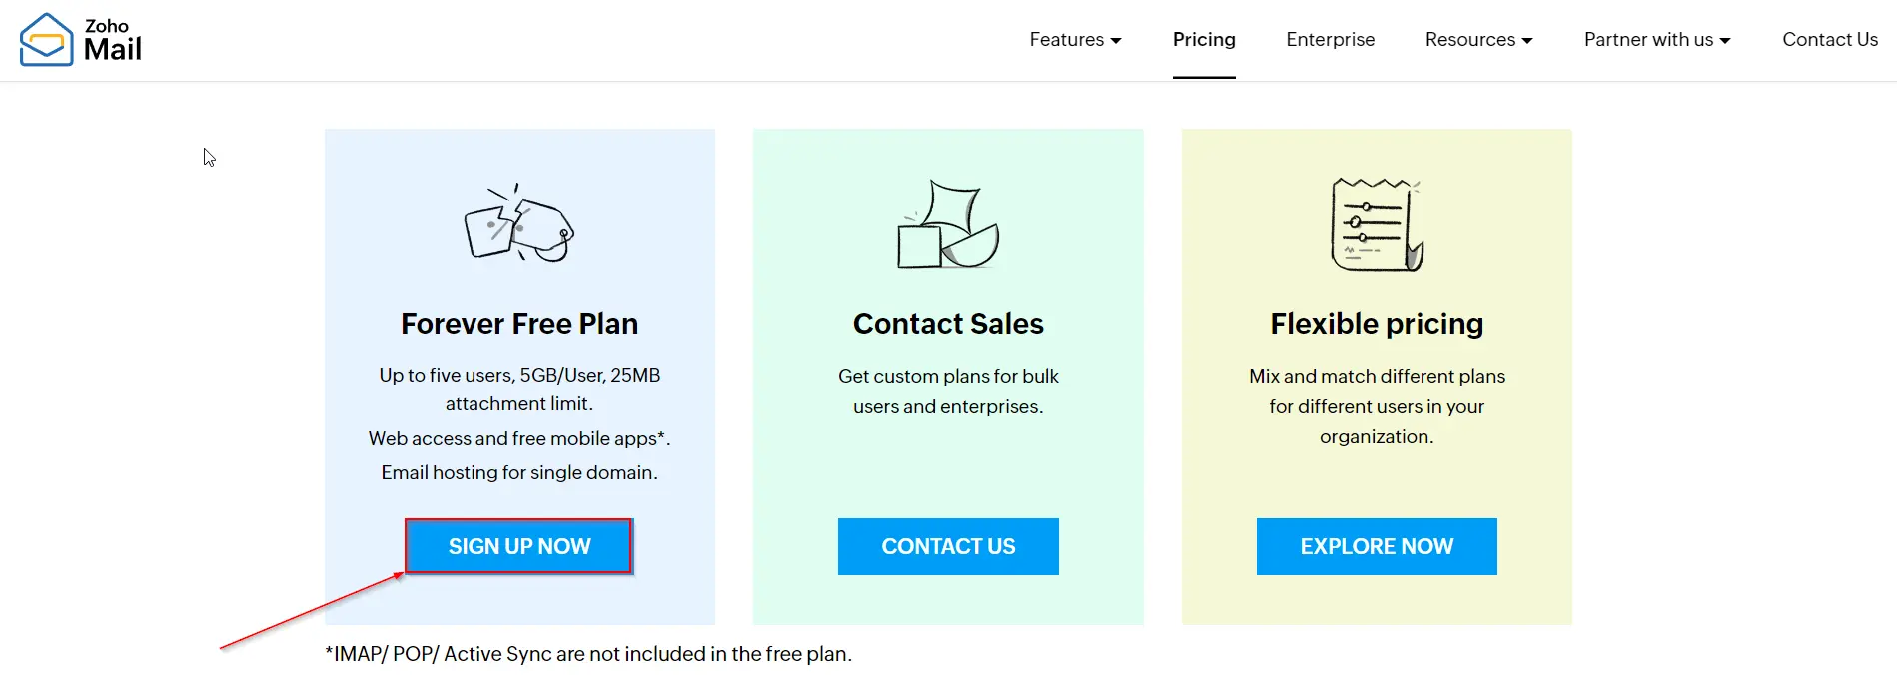Click the Zoho Mail wordmark text

(x=112, y=40)
